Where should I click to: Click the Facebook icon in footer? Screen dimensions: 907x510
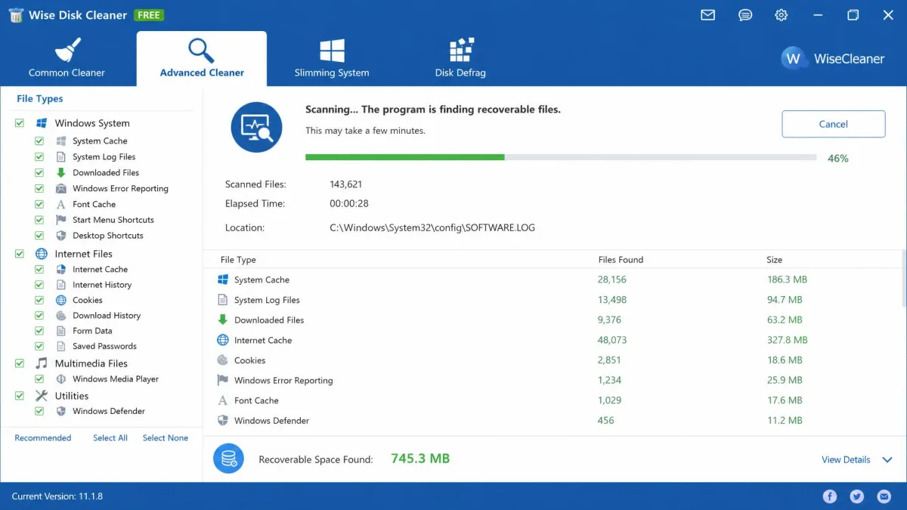pyautogui.click(x=830, y=496)
